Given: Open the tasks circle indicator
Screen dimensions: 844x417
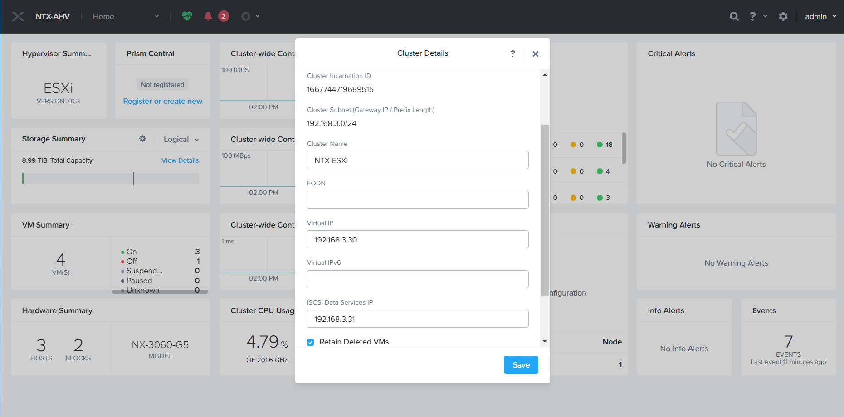Looking at the screenshot, I should coord(246,16).
